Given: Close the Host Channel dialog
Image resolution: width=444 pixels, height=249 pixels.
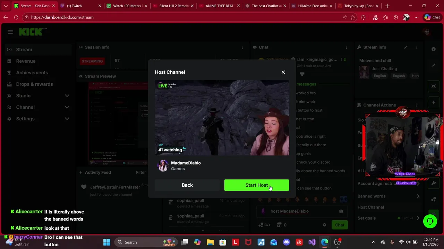Looking at the screenshot, I should 283,72.
